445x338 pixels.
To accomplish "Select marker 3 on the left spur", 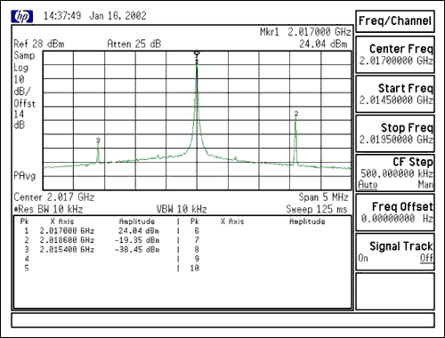I will click(98, 140).
